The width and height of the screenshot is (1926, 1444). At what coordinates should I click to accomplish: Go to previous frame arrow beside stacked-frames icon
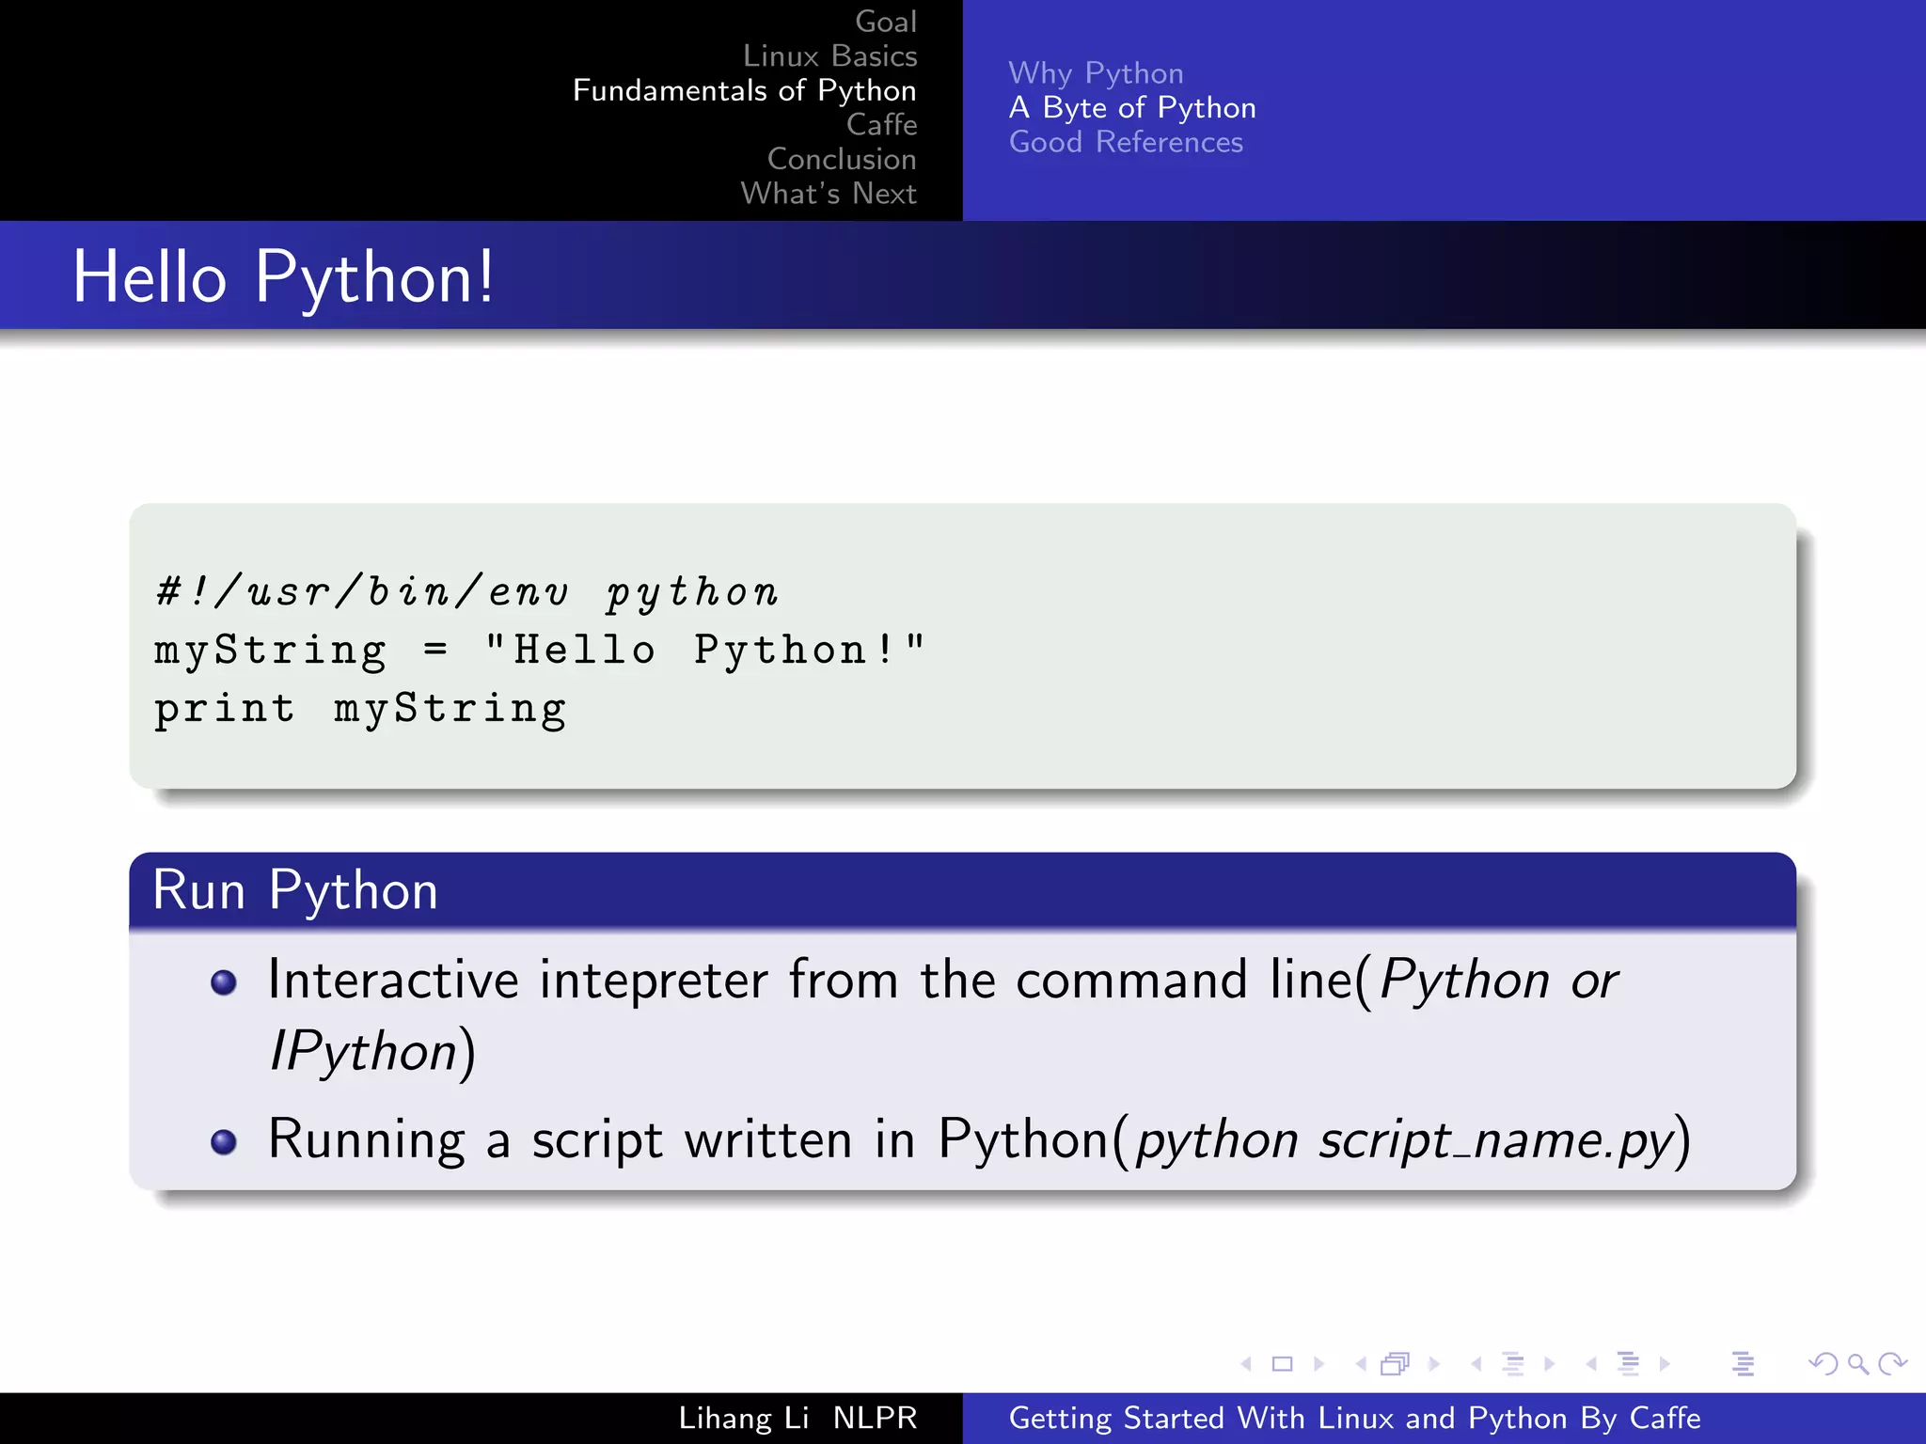point(1361,1363)
